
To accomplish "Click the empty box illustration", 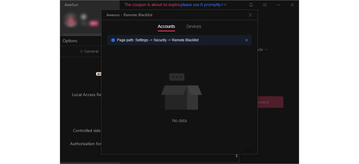I will (x=180, y=93).
